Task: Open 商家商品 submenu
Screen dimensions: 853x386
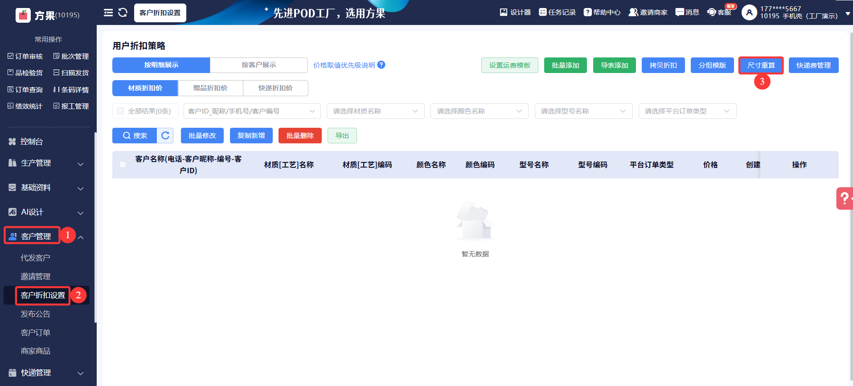Action: pyautogui.click(x=36, y=351)
